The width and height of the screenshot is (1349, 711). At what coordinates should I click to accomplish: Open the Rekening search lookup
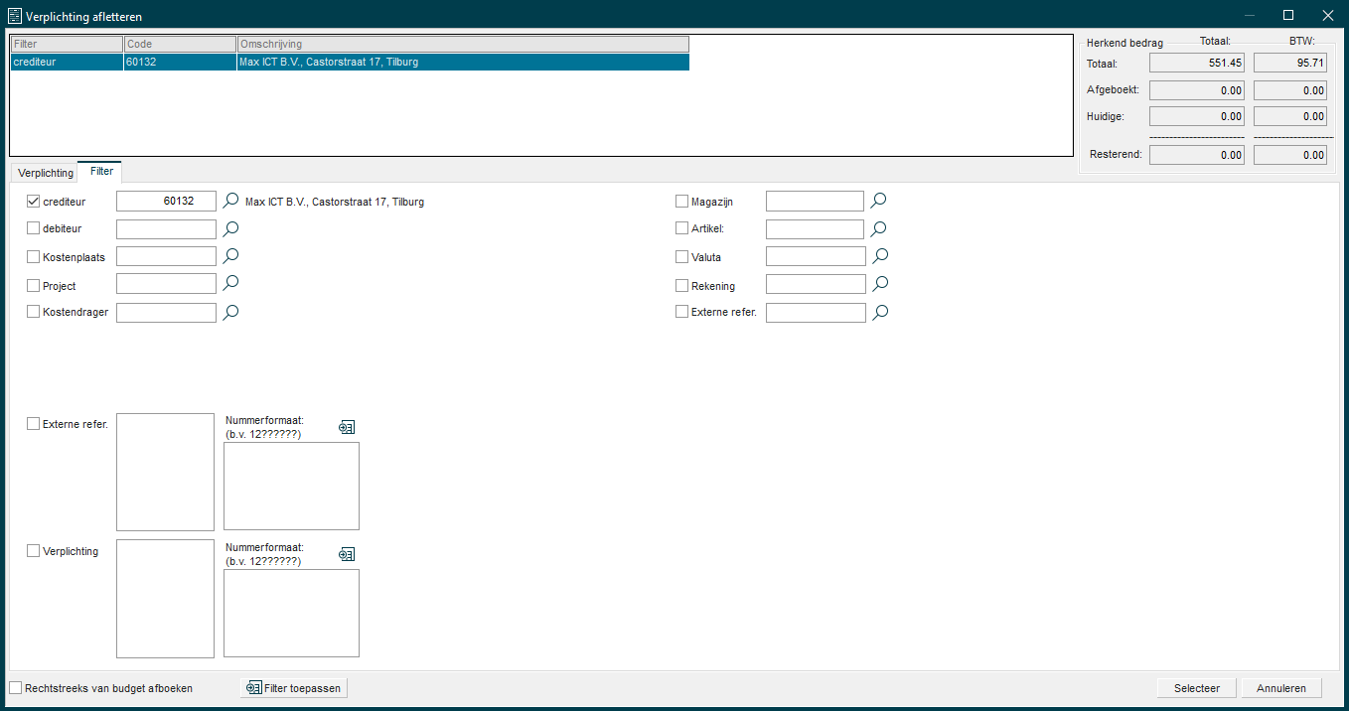point(878,285)
